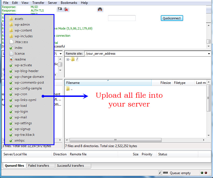213x178 pixels.
Task: Open the Remote site path dropdown
Action: (x=209, y=54)
